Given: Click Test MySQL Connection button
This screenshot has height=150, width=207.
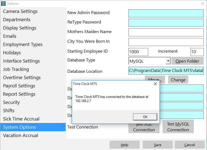Looking at the screenshot, I should (178, 127).
